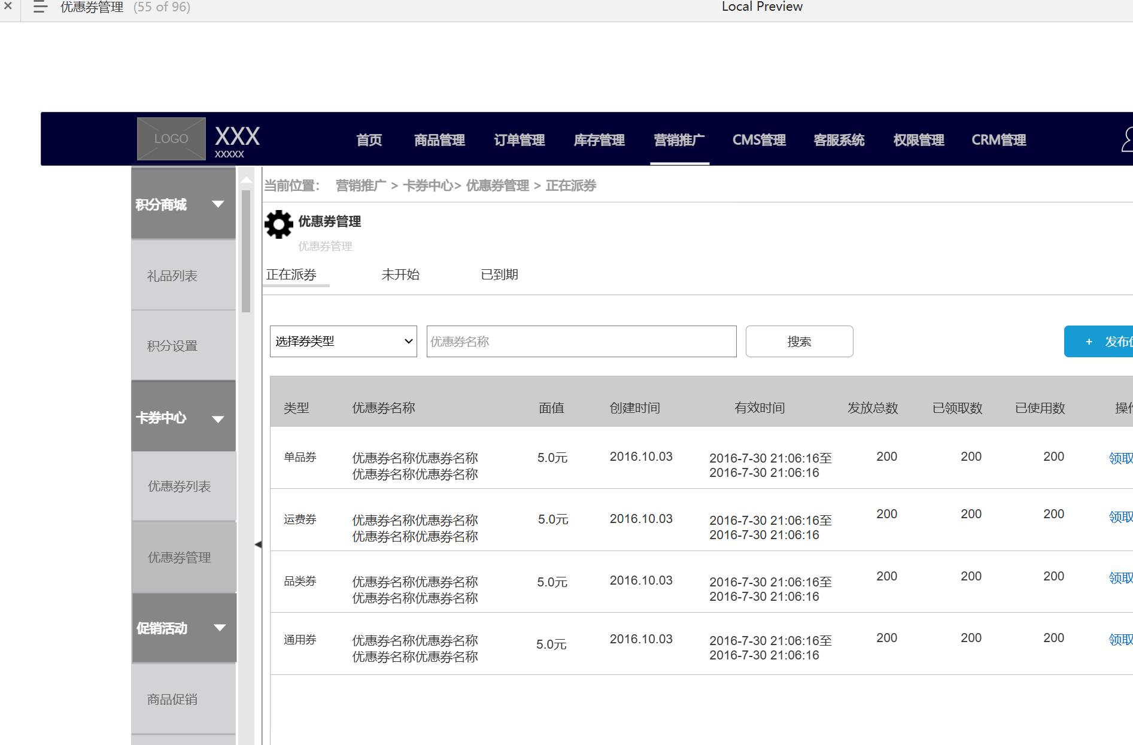This screenshot has width=1133, height=745.
Task: Open 订单管理 in top navigation
Action: coord(519,140)
